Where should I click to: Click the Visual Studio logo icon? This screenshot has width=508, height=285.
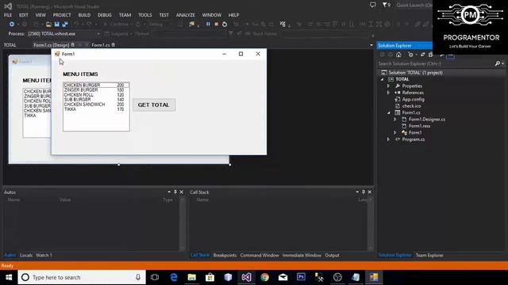[8, 6]
